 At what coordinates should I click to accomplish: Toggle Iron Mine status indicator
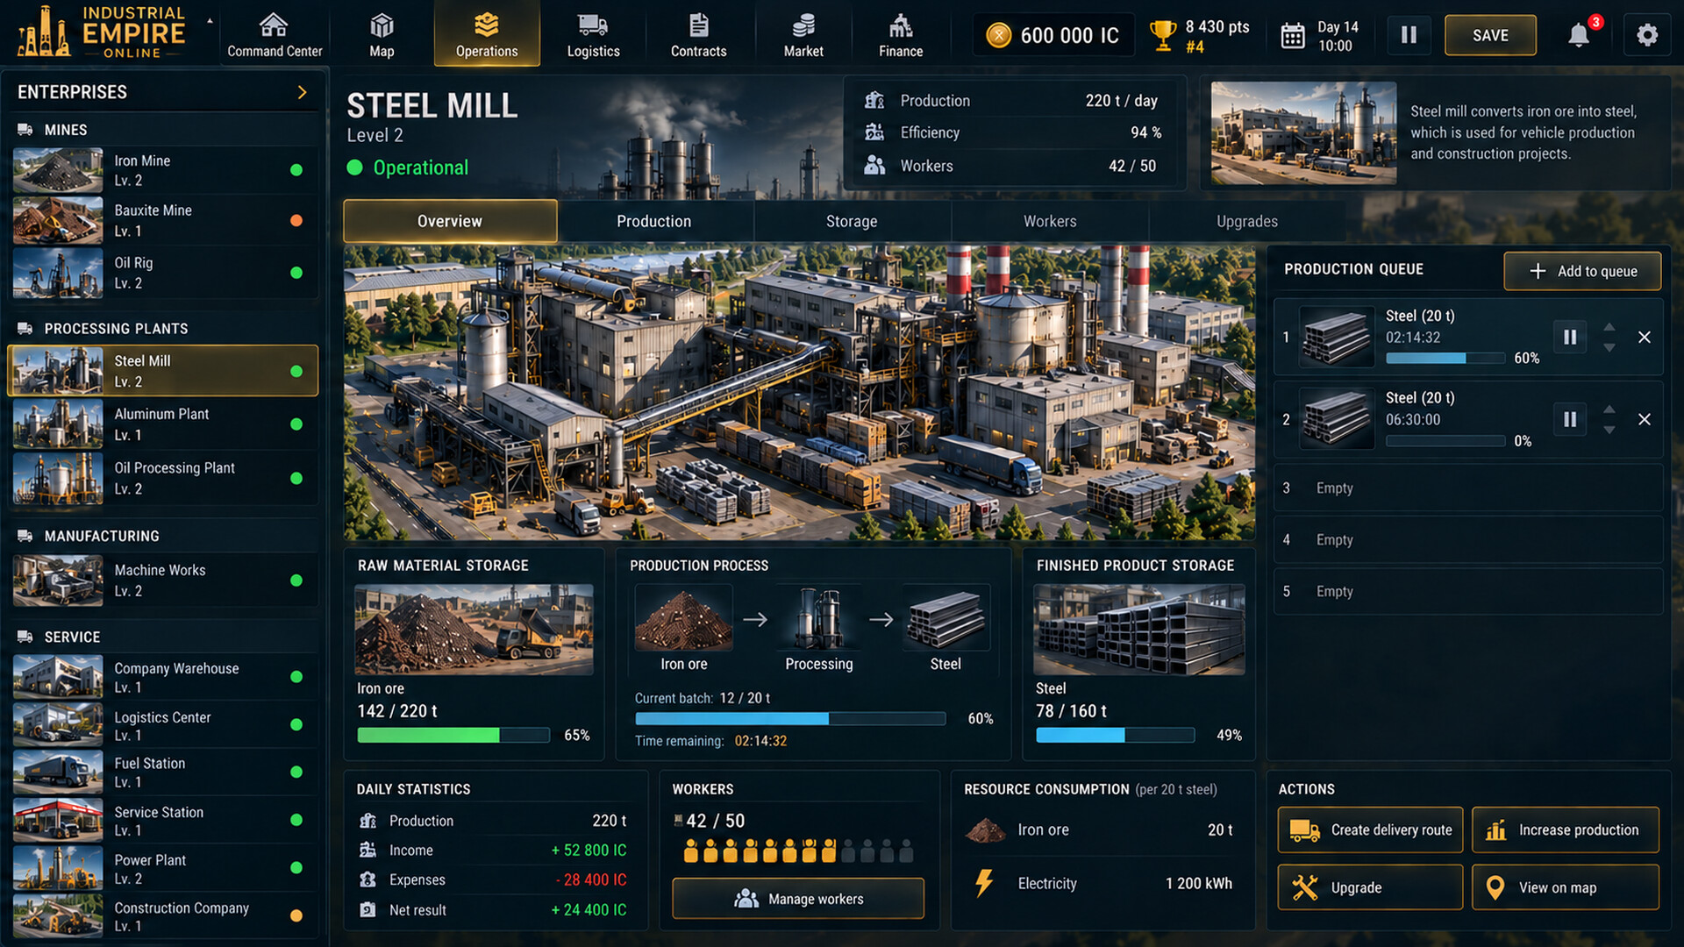296,170
